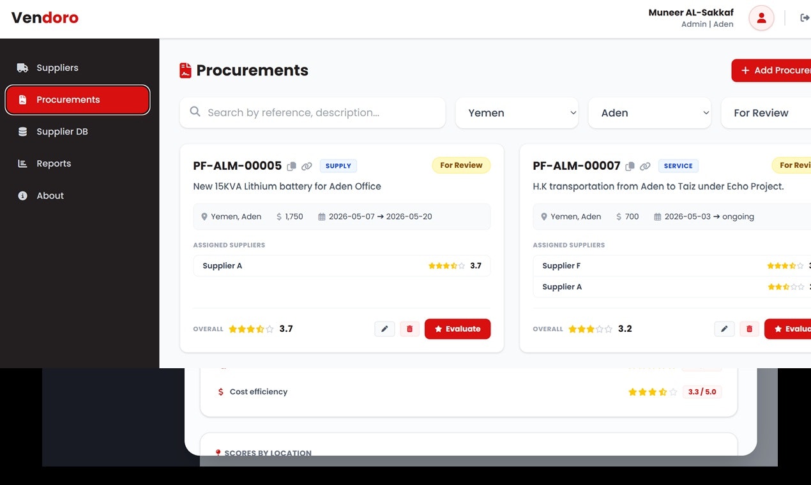Click 3.3 / 5.0 score badge
Screen dimensions: 811x485
(702, 392)
